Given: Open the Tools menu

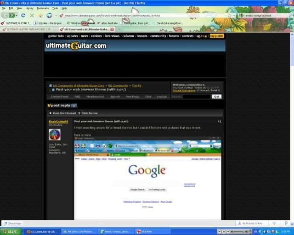Looking at the screenshot, I should point(55,8).
